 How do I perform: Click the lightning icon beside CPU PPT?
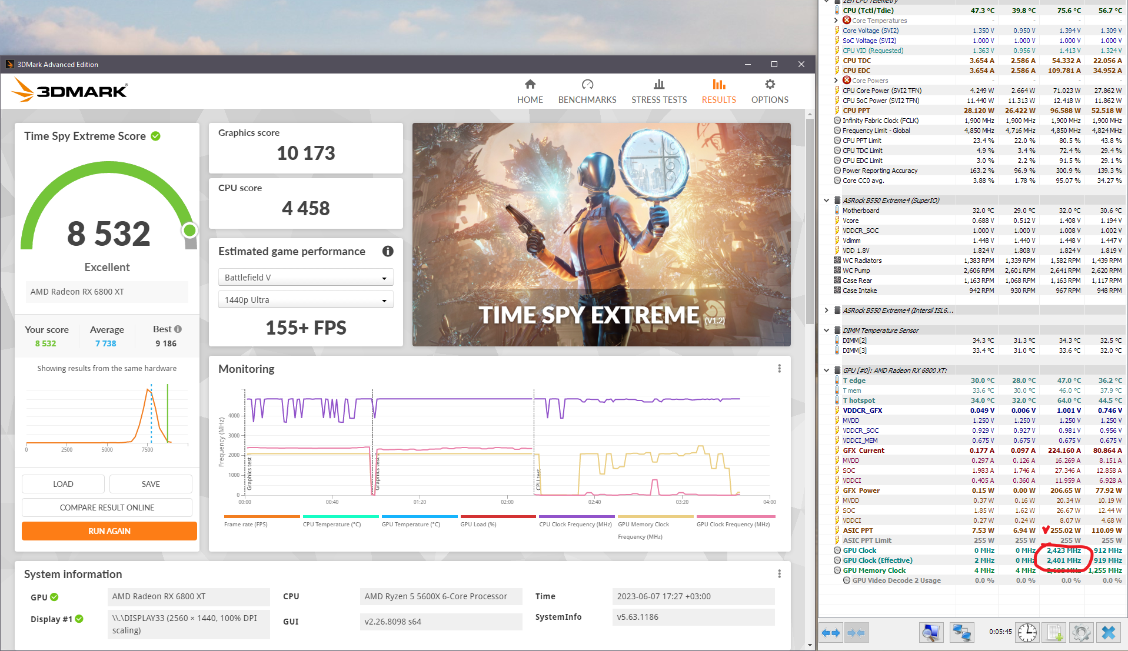[x=837, y=111]
